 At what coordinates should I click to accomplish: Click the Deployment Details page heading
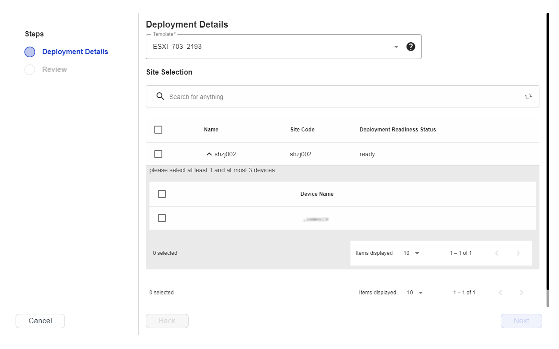tap(187, 24)
